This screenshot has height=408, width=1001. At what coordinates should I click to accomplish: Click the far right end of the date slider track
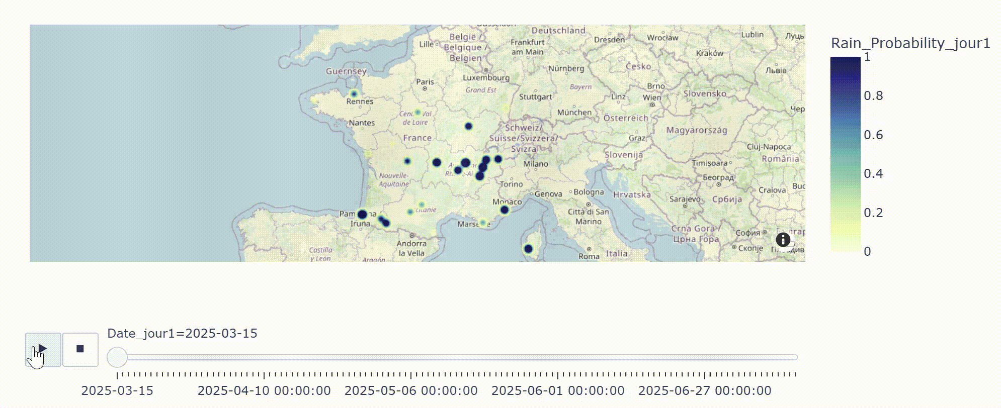click(x=795, y=357)
